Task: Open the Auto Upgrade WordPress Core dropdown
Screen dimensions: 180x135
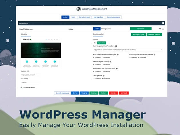Action: (x=128, y=50)
